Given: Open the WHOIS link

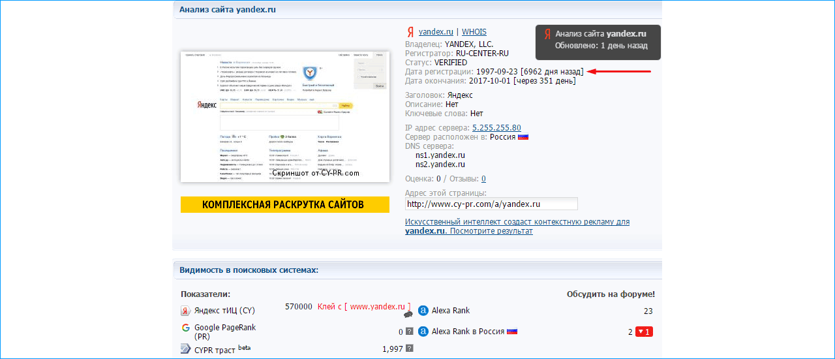Looking at the screenshot, I should coord(474,31).
